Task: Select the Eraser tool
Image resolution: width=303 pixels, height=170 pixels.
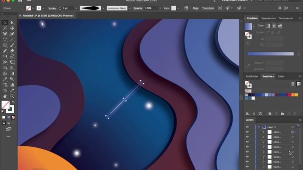Action: coord(12,51)
